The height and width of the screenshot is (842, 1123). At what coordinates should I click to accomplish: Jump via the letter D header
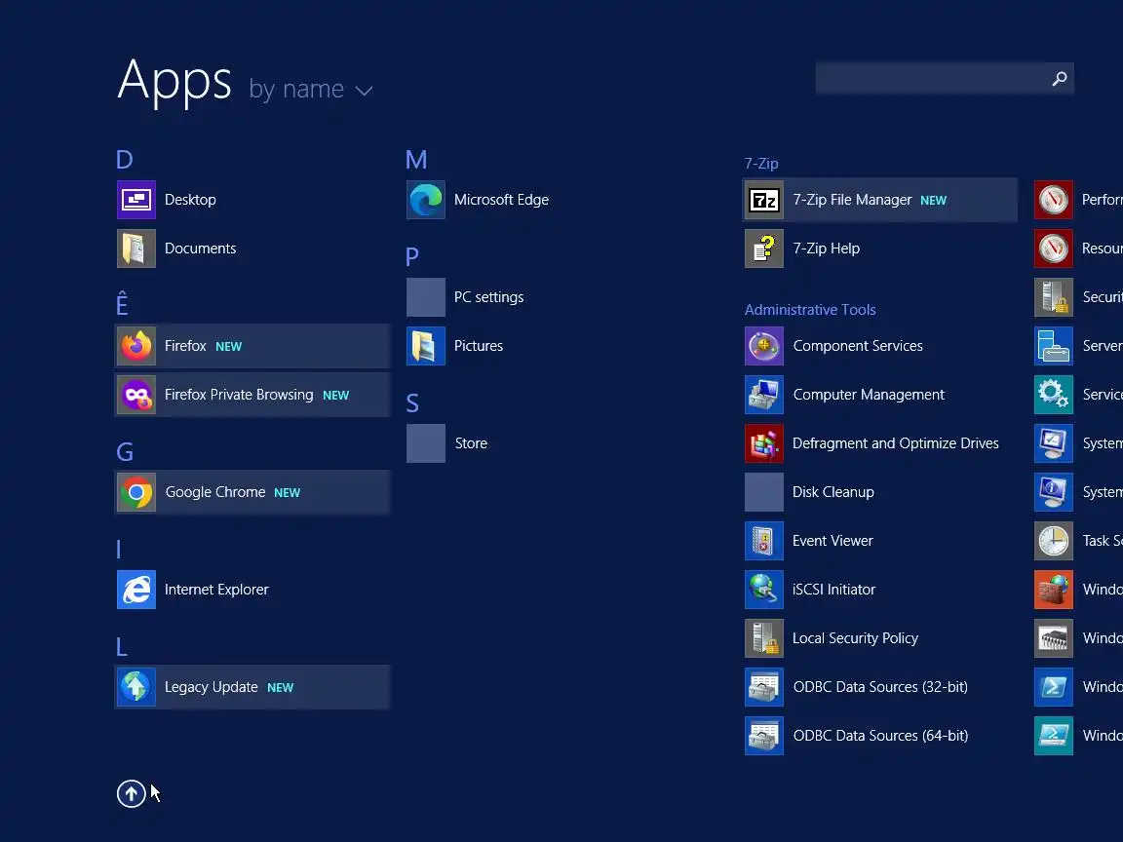(x=125, y=159)
